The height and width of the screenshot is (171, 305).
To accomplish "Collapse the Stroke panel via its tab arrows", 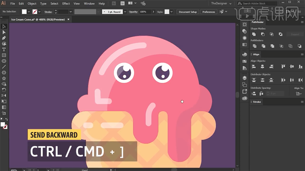I will pos(251,102).
